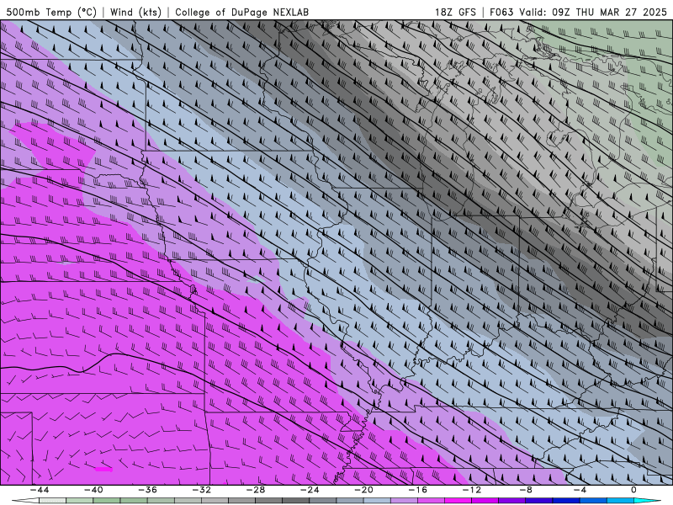Click the -12 label on the color scale
This screenshot has height=505, width=673.
point(472,490)
